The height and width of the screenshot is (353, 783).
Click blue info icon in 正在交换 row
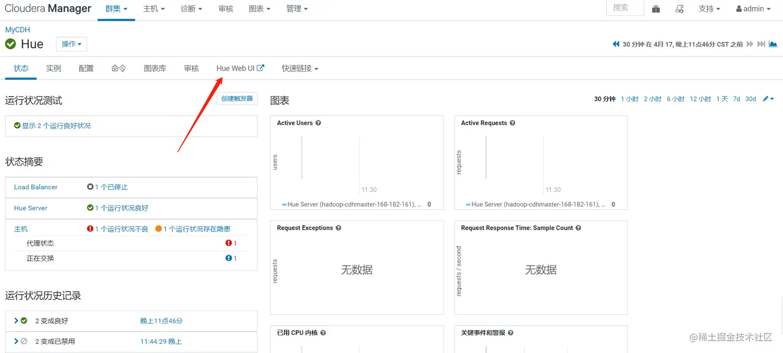(228, 258)
